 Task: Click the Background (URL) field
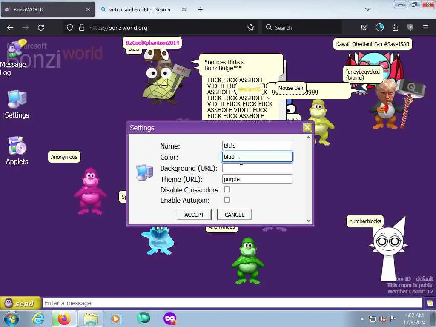click(257, 168)
